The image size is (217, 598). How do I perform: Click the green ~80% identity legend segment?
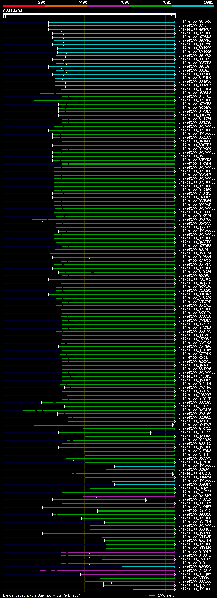coord(150,6)
